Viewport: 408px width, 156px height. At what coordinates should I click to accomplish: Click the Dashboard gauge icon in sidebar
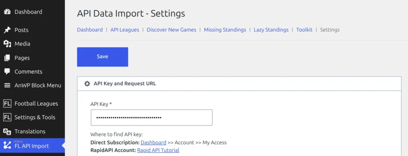pyautogui.click(x=7, y=12)
